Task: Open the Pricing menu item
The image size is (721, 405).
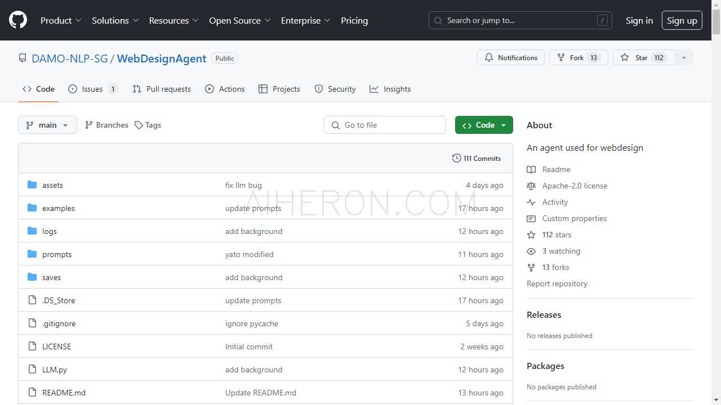Action: (x=354, y=20)
